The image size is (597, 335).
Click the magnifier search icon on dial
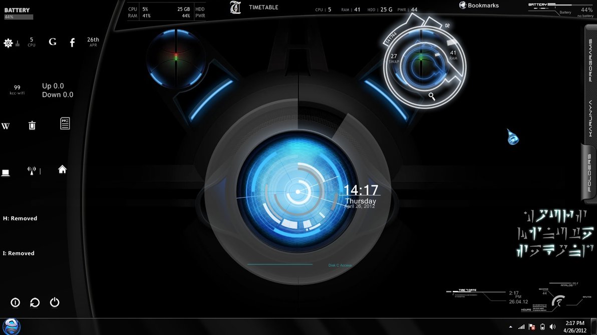(431, 96)
